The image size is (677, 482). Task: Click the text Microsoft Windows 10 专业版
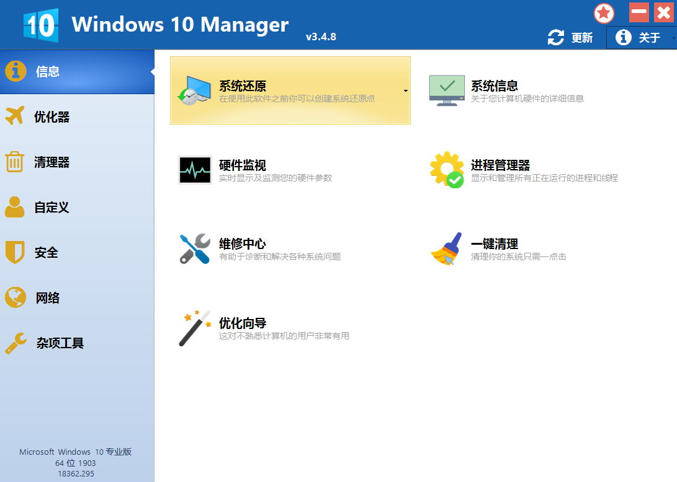coord(76,452)
